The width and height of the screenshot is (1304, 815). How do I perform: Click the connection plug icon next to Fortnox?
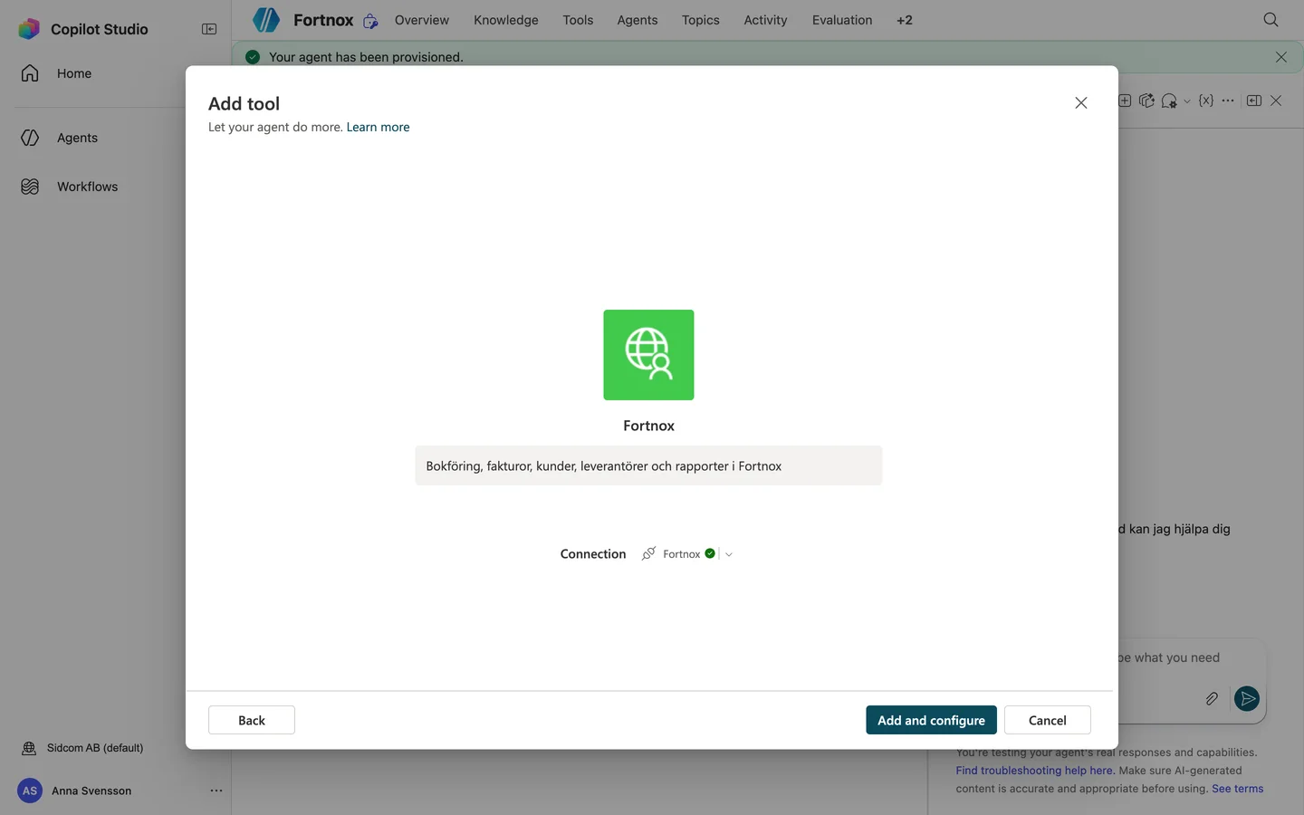coord(648,553)
